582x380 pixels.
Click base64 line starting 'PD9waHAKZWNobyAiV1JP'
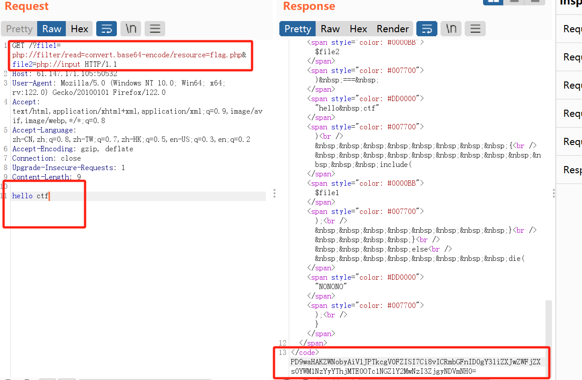pos(415,362)
